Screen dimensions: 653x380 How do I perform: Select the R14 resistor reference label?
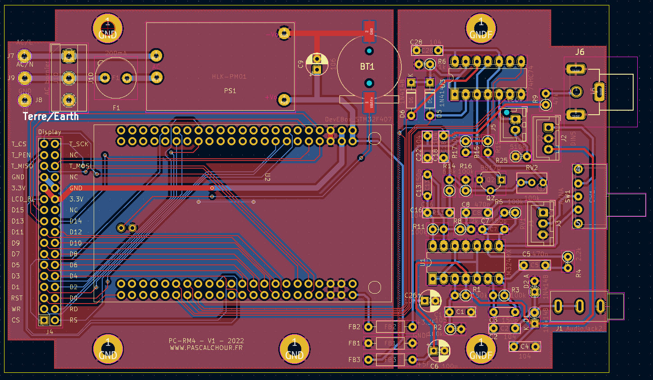[449, 166]
